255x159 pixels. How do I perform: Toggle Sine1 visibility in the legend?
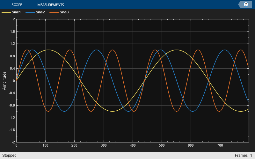(16, 12)
